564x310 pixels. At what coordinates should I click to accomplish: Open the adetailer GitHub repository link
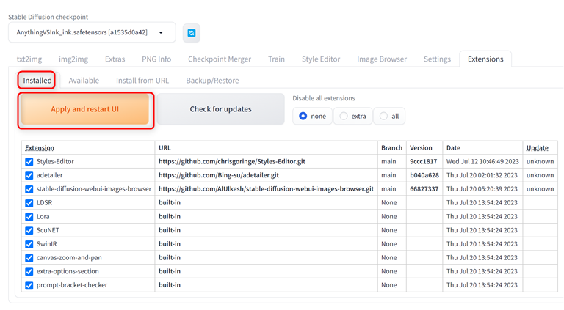click(218, 175)
